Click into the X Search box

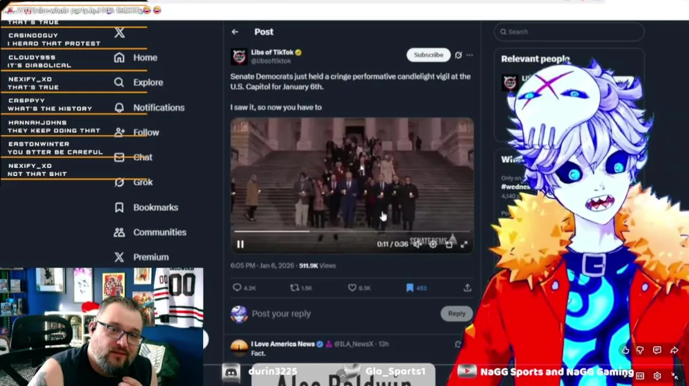[569, 32]
